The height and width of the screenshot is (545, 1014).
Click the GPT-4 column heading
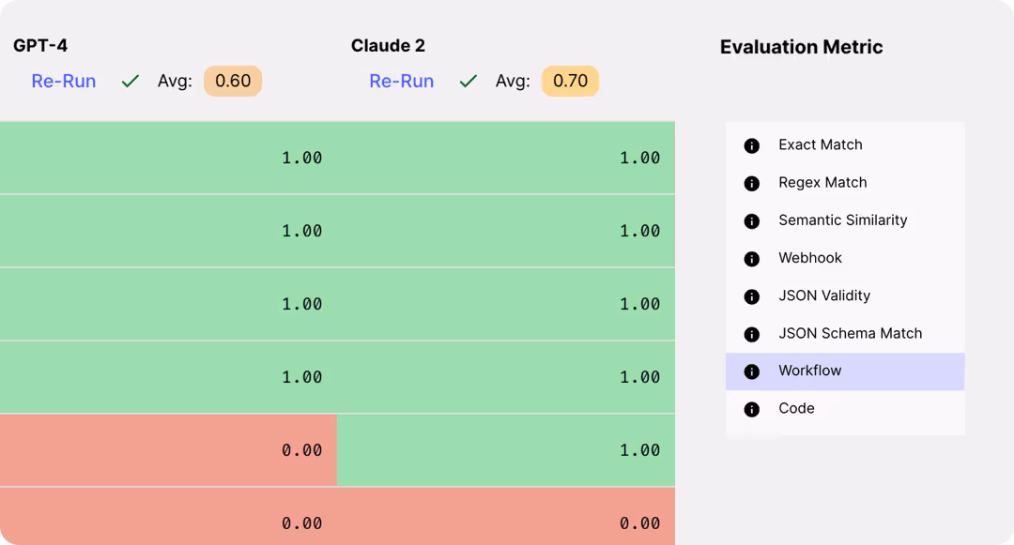40,46
